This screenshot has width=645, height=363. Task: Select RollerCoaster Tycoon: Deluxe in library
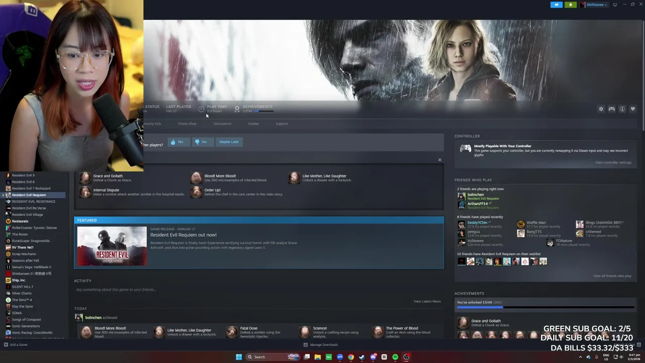point(34,228)
